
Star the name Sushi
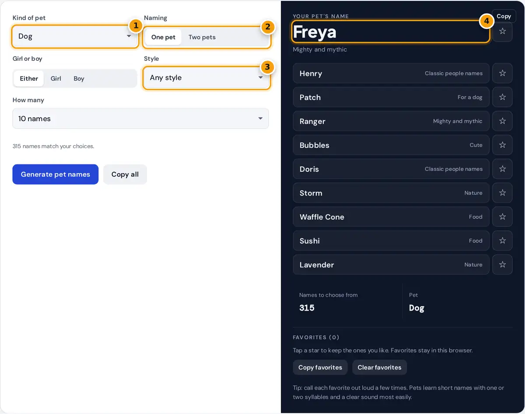click(502, 240)
